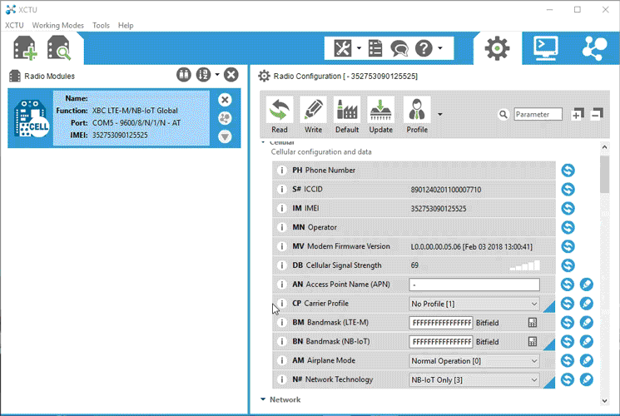Select the XBC LTE-M/NB-IoT radio module
Screen dimensions: 620x416
[x=124, y=118]
